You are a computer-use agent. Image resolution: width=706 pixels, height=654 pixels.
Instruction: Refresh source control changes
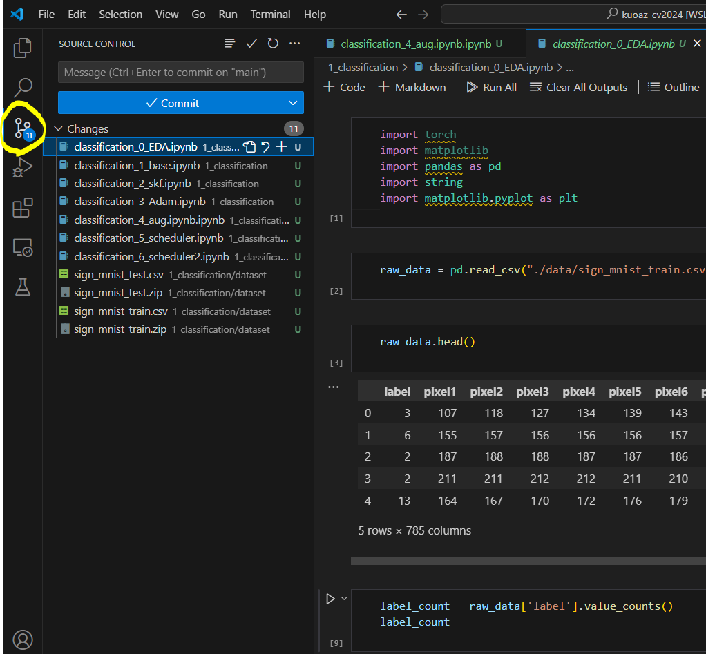point(273,44)
